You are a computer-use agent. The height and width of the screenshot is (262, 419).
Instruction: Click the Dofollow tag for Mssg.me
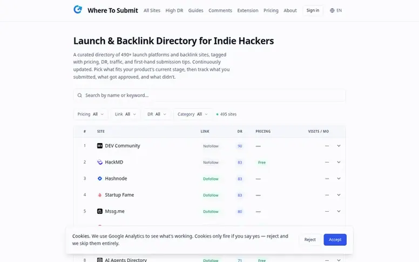[211, 211]
